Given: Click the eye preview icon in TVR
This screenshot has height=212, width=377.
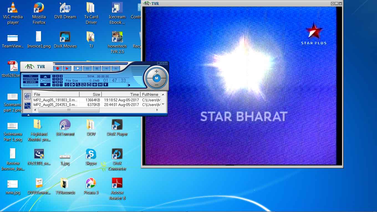Looking at the screenshot, I should (x=95, y=85).
